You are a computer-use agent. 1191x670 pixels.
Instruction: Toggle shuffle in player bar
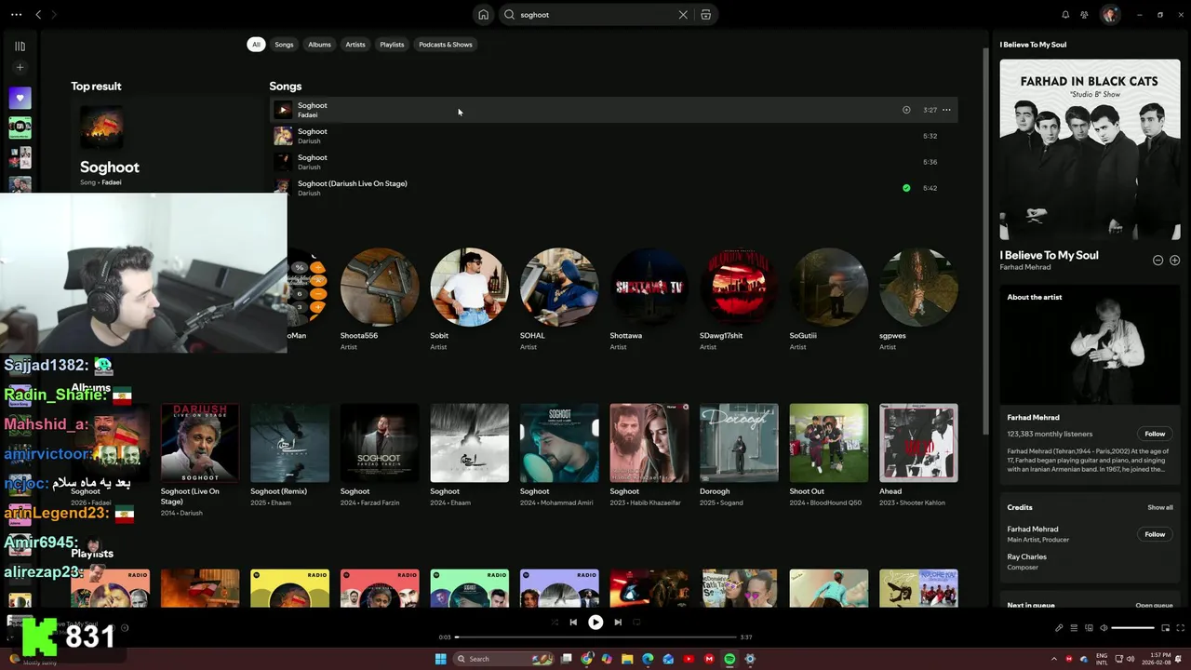tap(555, 623)
